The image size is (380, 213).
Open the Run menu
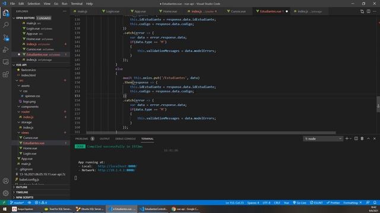coord(65,4)
